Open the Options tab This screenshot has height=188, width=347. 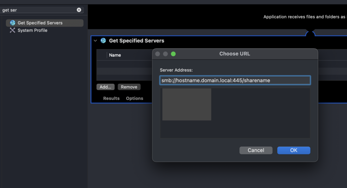click(x=135, y=98)
